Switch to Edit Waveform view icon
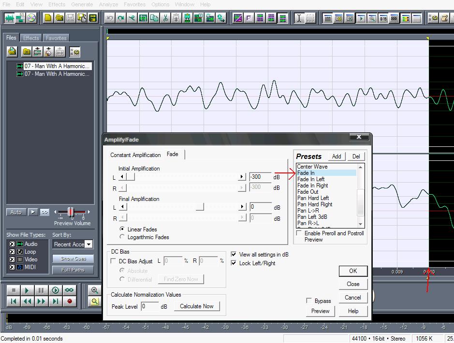The width and height of the screenshot is (454, 343). [9, 18]
